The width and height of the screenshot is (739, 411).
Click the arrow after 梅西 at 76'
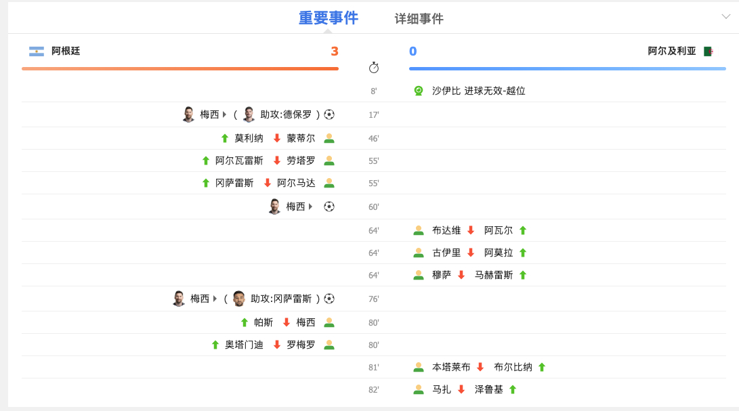[x=215, y=299]
